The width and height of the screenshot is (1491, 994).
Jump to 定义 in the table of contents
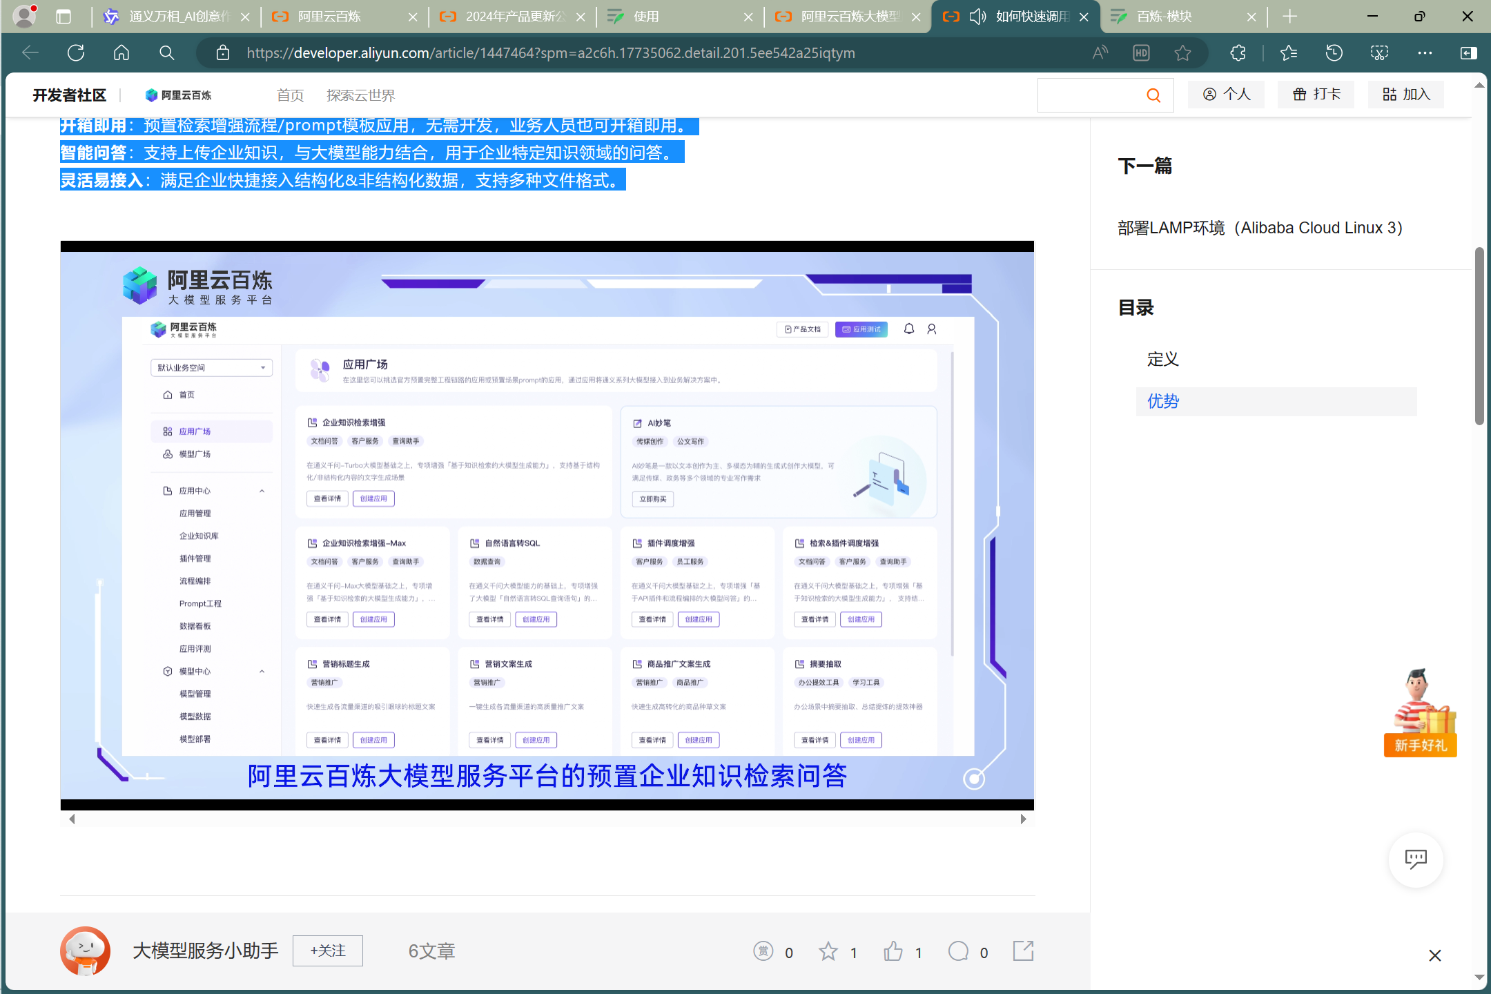1162,359
